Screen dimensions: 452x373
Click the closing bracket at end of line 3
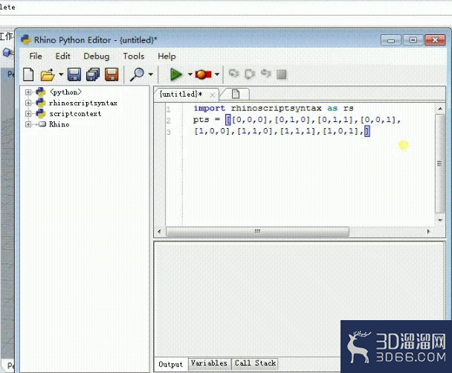tap(367, 131)
